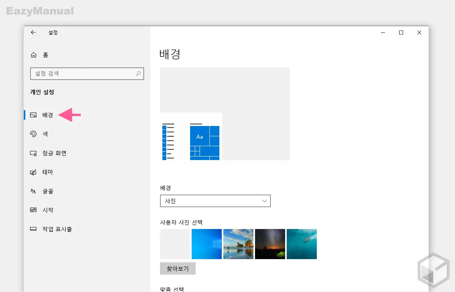
Task: Click the 찾아보기 (Browse) button
Action: pos(177,268)
